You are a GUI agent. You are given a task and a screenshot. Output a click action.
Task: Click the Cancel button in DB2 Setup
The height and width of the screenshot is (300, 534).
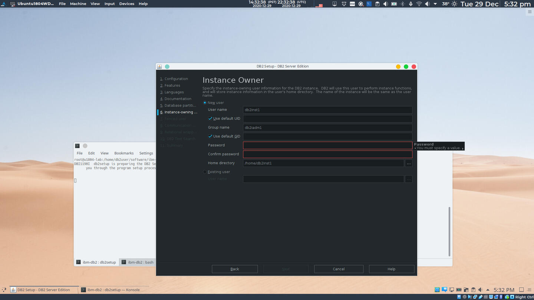[339, 269]
